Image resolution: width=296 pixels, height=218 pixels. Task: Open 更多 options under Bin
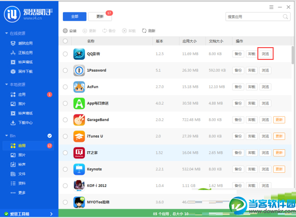point(18,193)
